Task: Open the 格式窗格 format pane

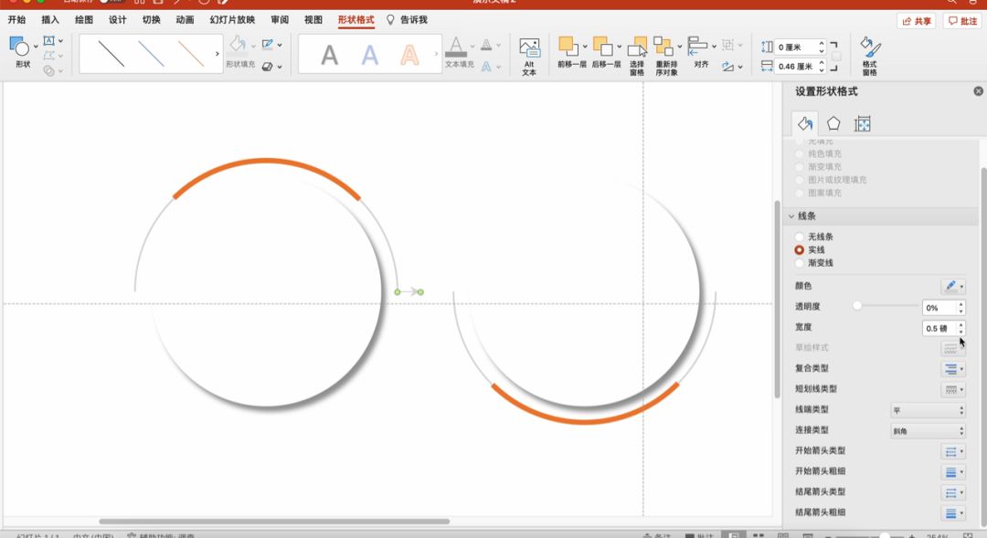Action: (870, 56)
